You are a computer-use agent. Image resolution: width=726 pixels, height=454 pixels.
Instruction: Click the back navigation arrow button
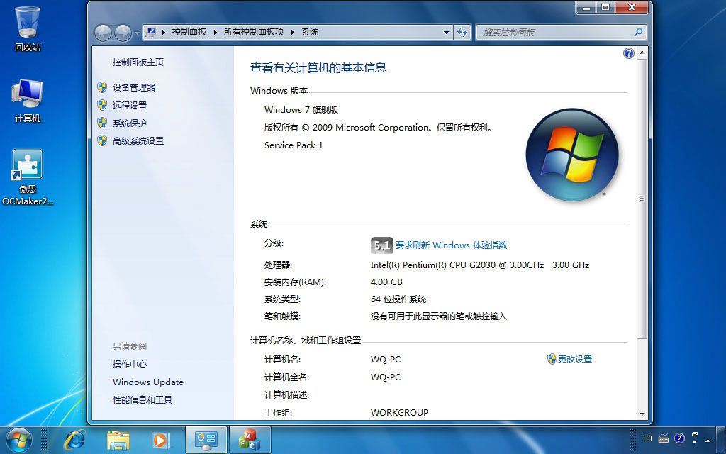[103, 33]
